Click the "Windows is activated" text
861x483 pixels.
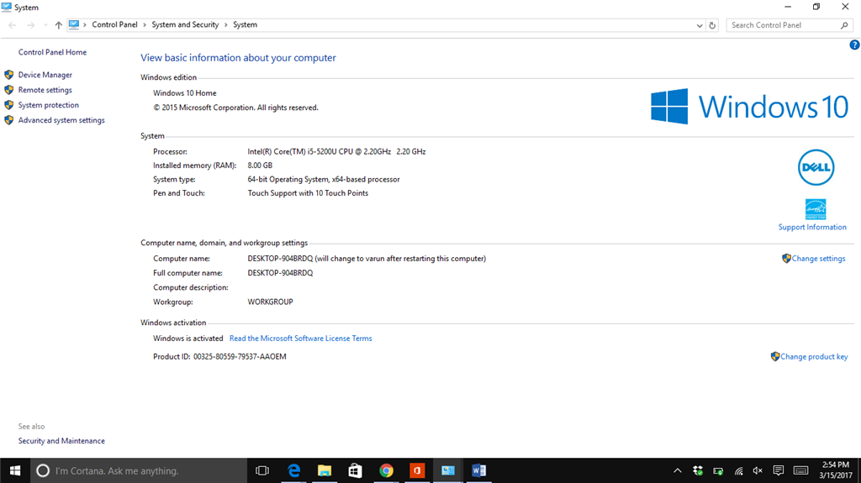tap(188, 339)
